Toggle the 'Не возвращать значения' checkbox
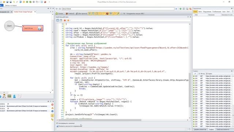Image resolution: width=234 pixels, height=132 pixels. (57, 123)
